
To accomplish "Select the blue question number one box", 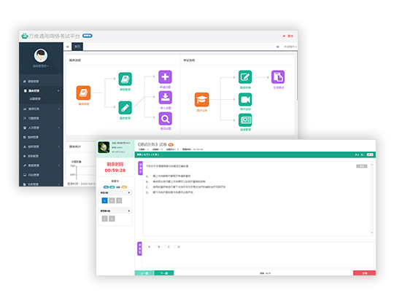I will (104, 200).
